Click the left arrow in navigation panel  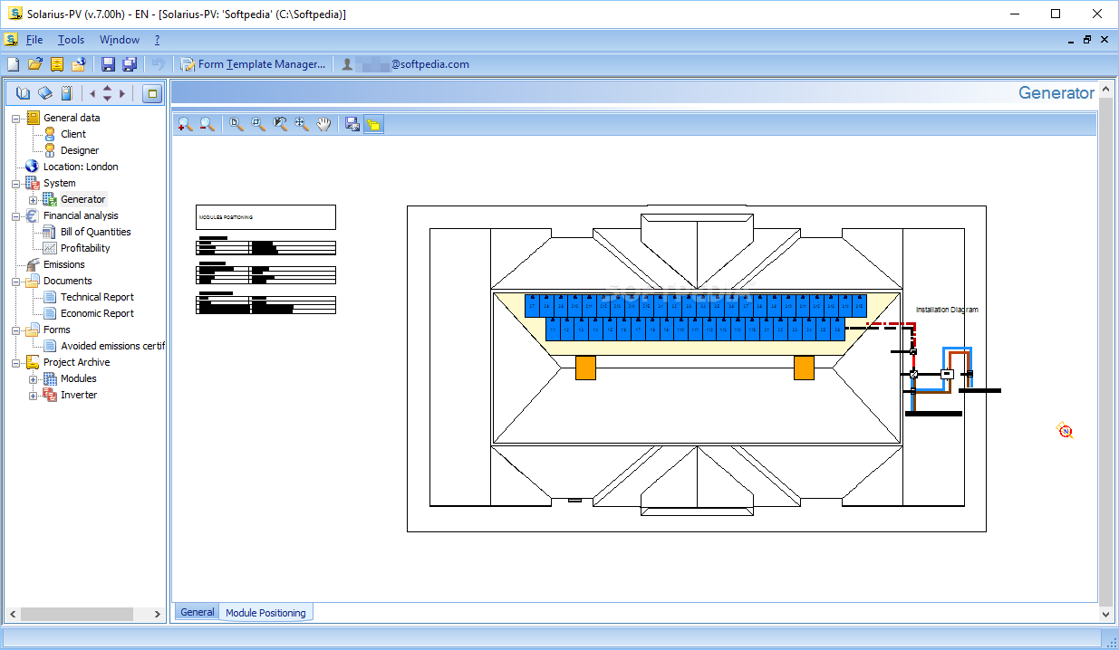92,93
